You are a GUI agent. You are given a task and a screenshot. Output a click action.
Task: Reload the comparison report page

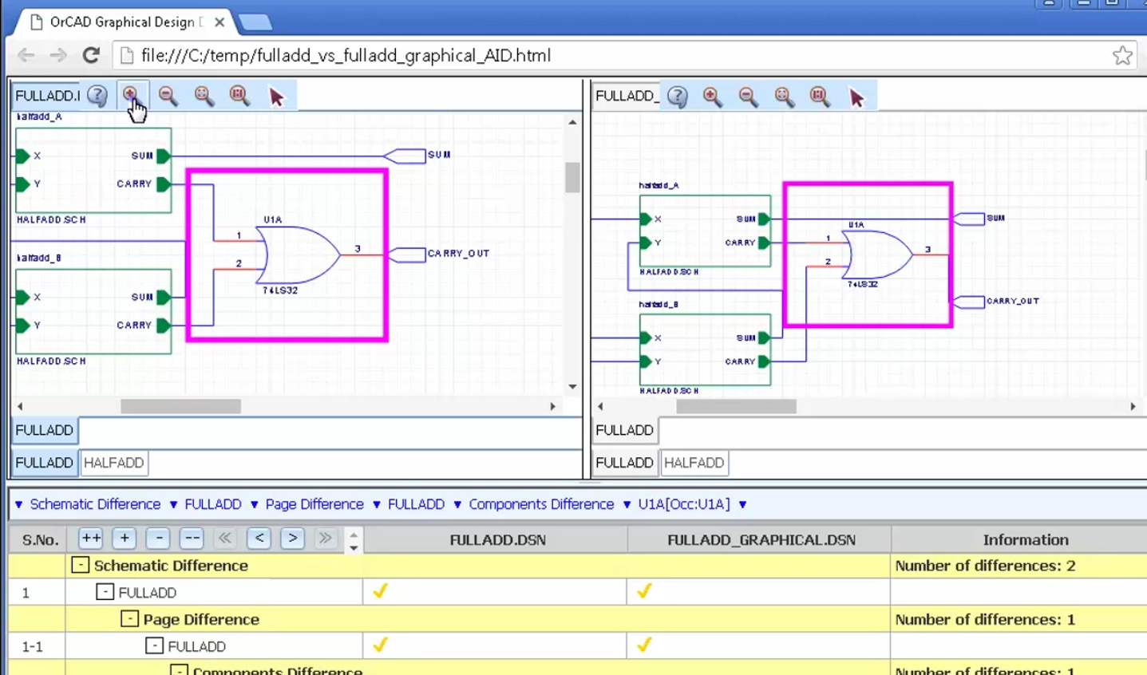click(91, 55)
